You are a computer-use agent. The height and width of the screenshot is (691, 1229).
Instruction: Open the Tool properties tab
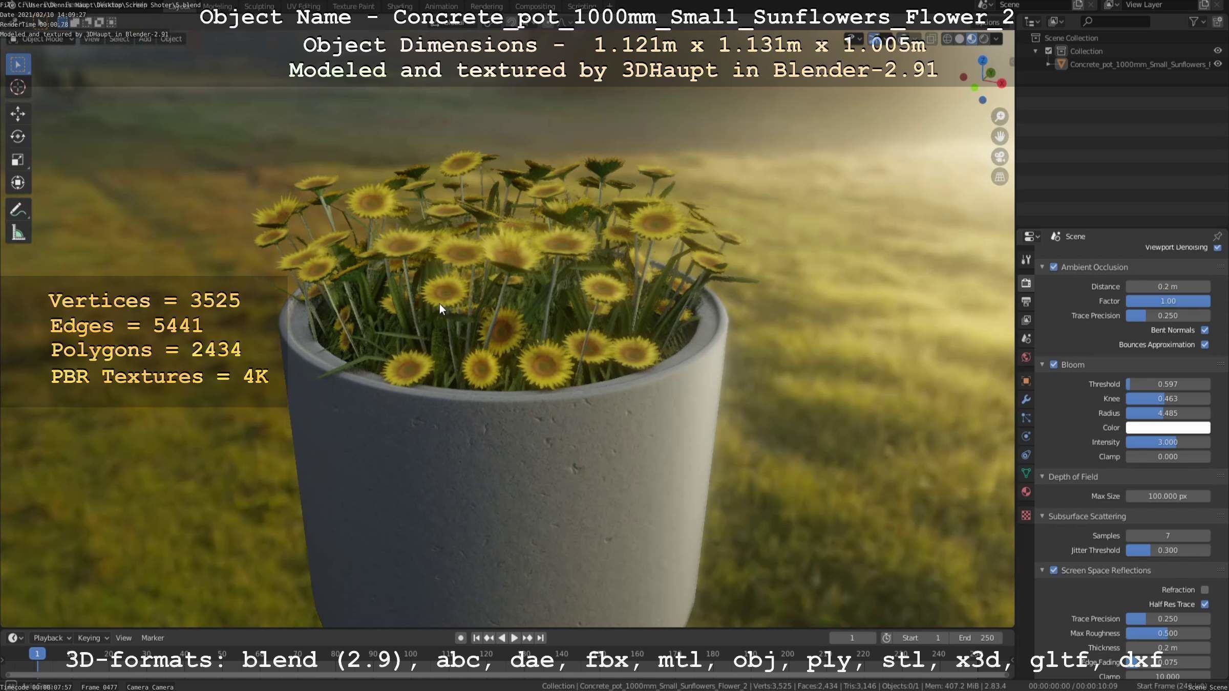pyautogui.click(x=1026, y=260)
